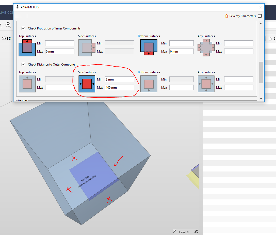The width and height of the screenshot is (276, 235).
Task: Click the Side Surfaces distance Min field
Action: 120,79
